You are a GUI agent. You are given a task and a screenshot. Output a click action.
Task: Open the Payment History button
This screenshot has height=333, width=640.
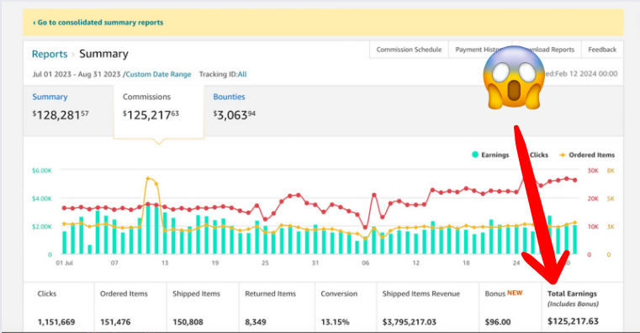coord(480,50)
